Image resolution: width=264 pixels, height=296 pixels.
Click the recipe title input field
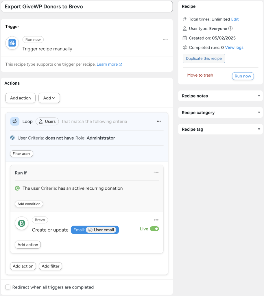tap(87, 6)
